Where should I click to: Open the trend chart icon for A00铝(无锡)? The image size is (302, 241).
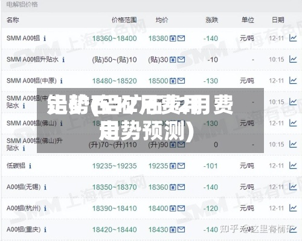293,187
